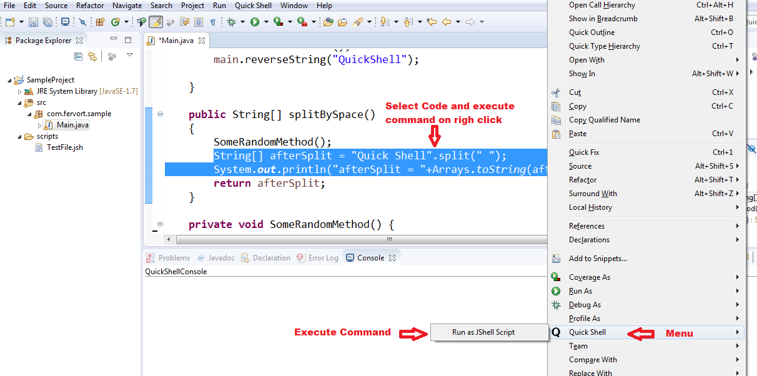
Task: Click the New Java Class icon
Action: pos(115,22)
